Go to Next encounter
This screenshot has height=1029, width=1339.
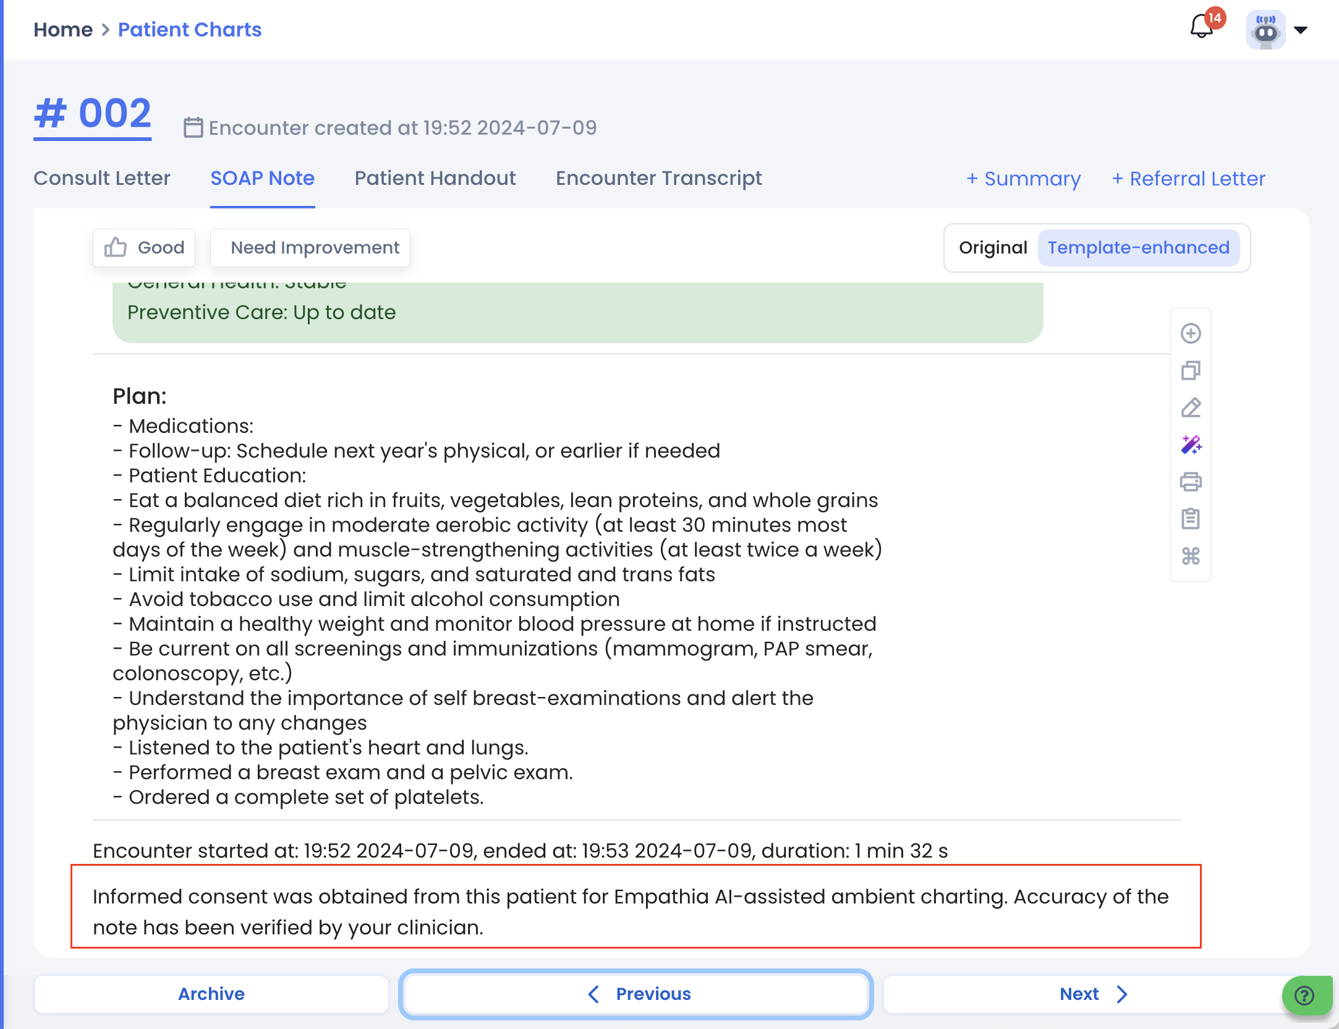pyautogui.click(x=1093, y=994)
